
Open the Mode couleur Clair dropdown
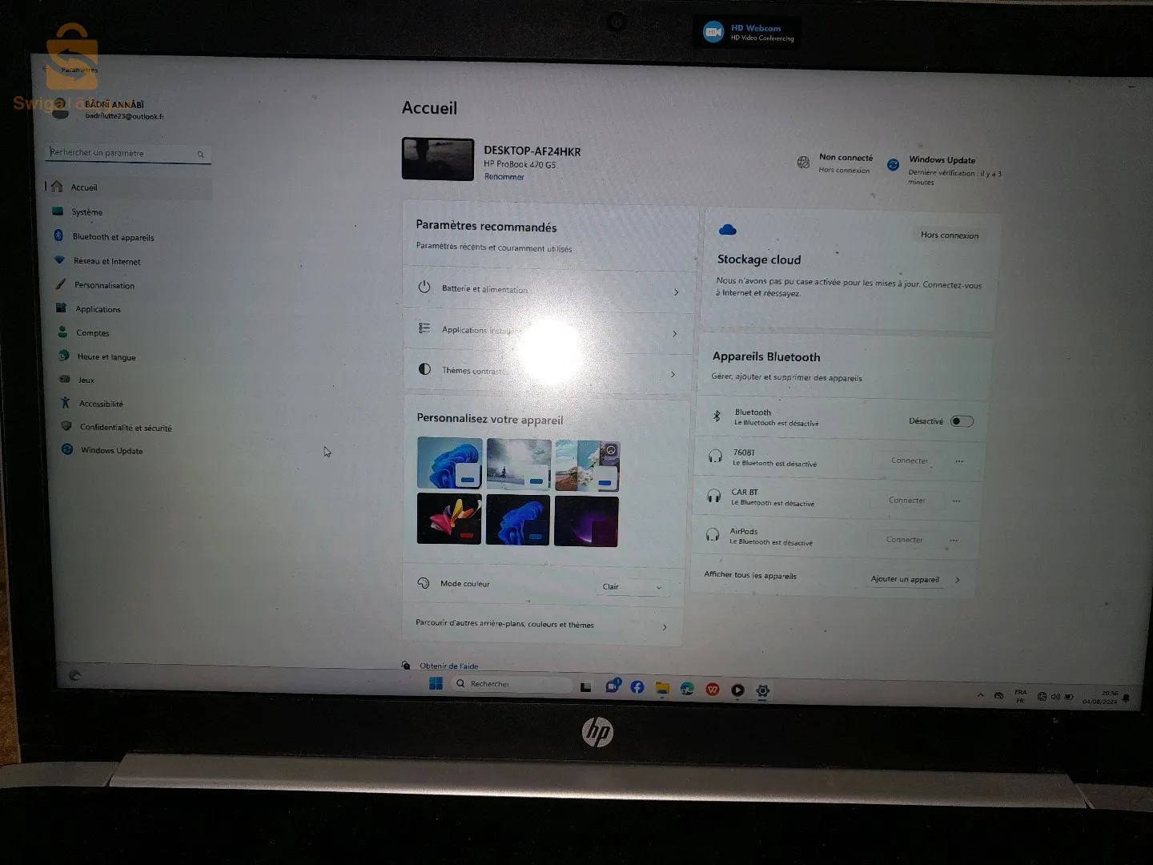click(632, 587)
